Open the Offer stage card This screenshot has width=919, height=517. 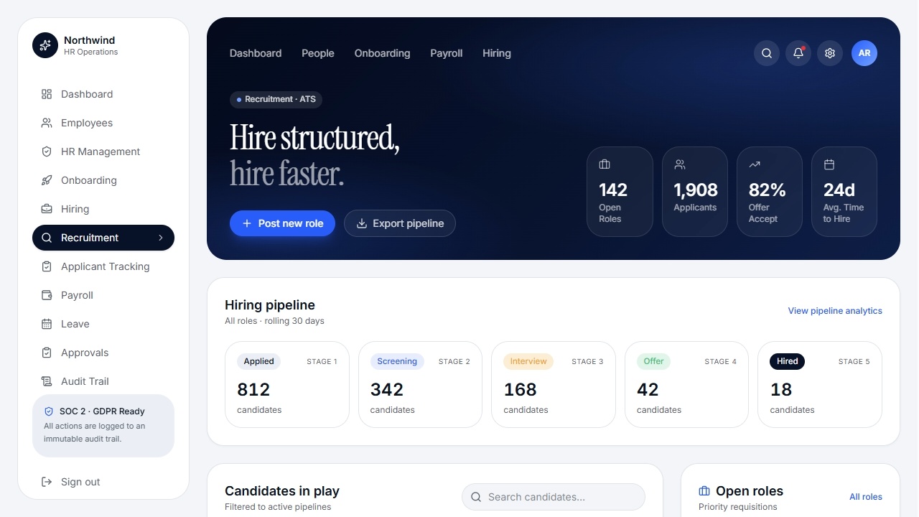pyautogui.click(x=686, y=384)
